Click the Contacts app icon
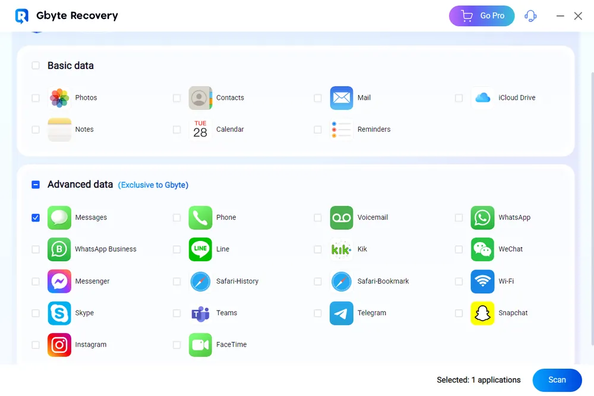 click(200, 98)
